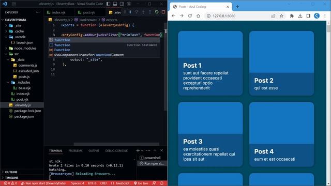Viewport: 331px width, 186px height.
Task: Switch to OUTPUT panel tab
Action: 94,151
